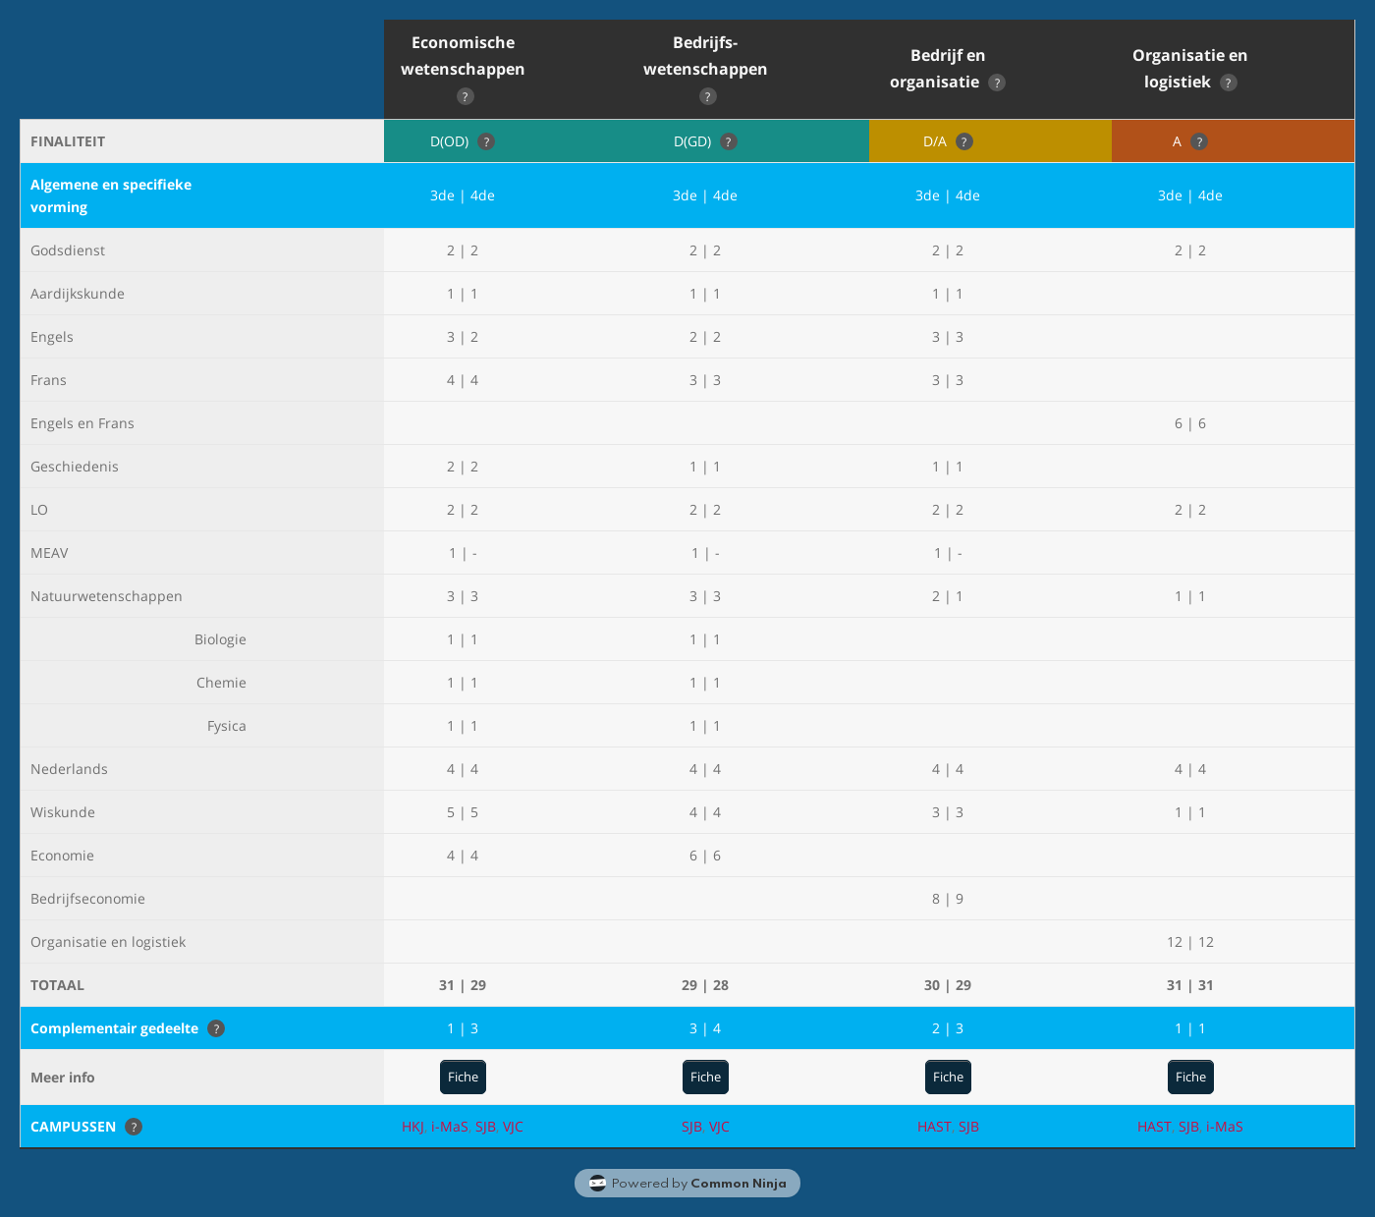Click the Fysica sub-row label

click(227, 726)
